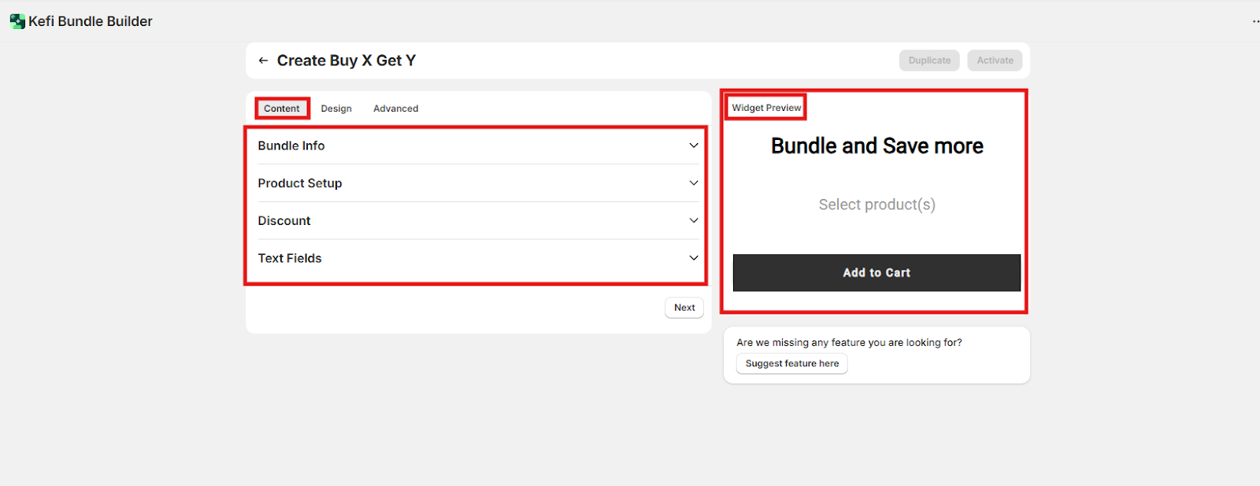Click the Suggest feature here button
Screen dimensions: 1260x486
pos(791,363)
